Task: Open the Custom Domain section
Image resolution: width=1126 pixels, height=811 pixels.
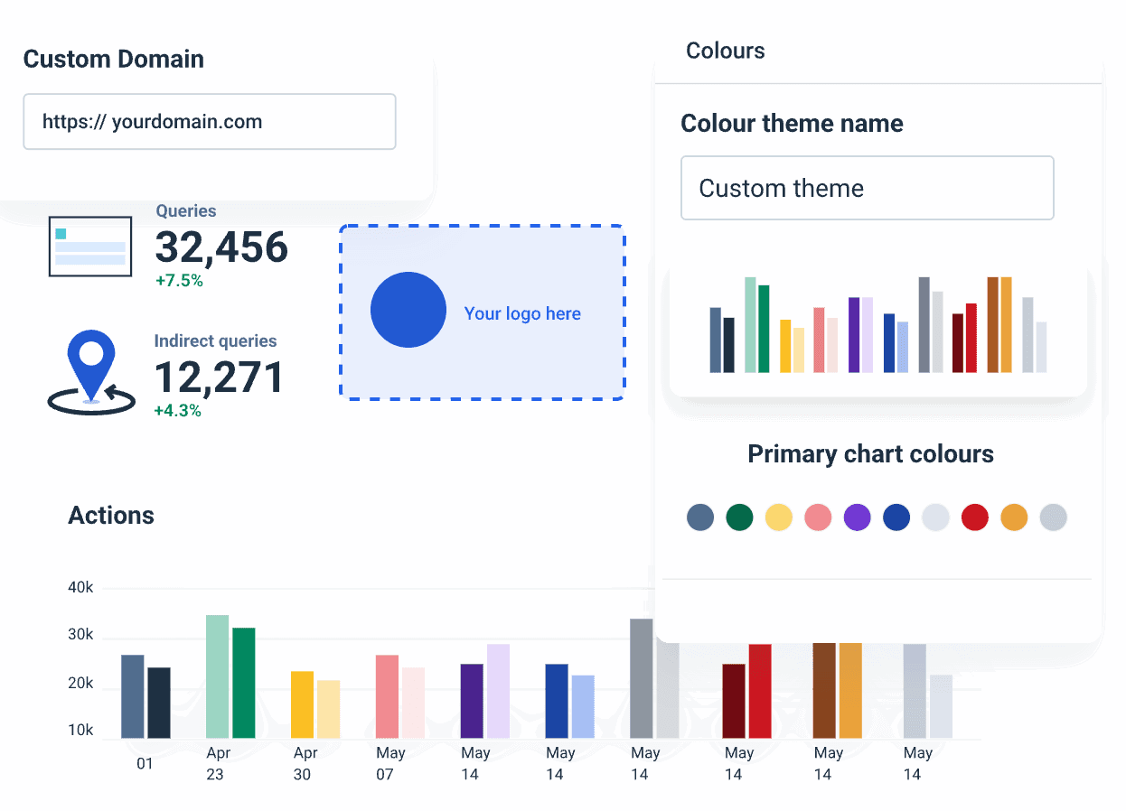Action: pos(114,59)
